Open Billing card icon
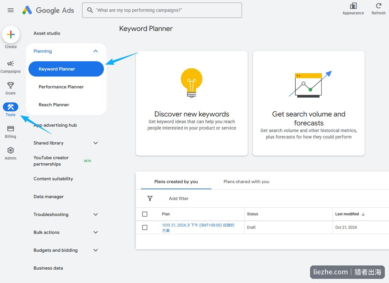Viewport: 389px width, 283px height. click(11, 129)
